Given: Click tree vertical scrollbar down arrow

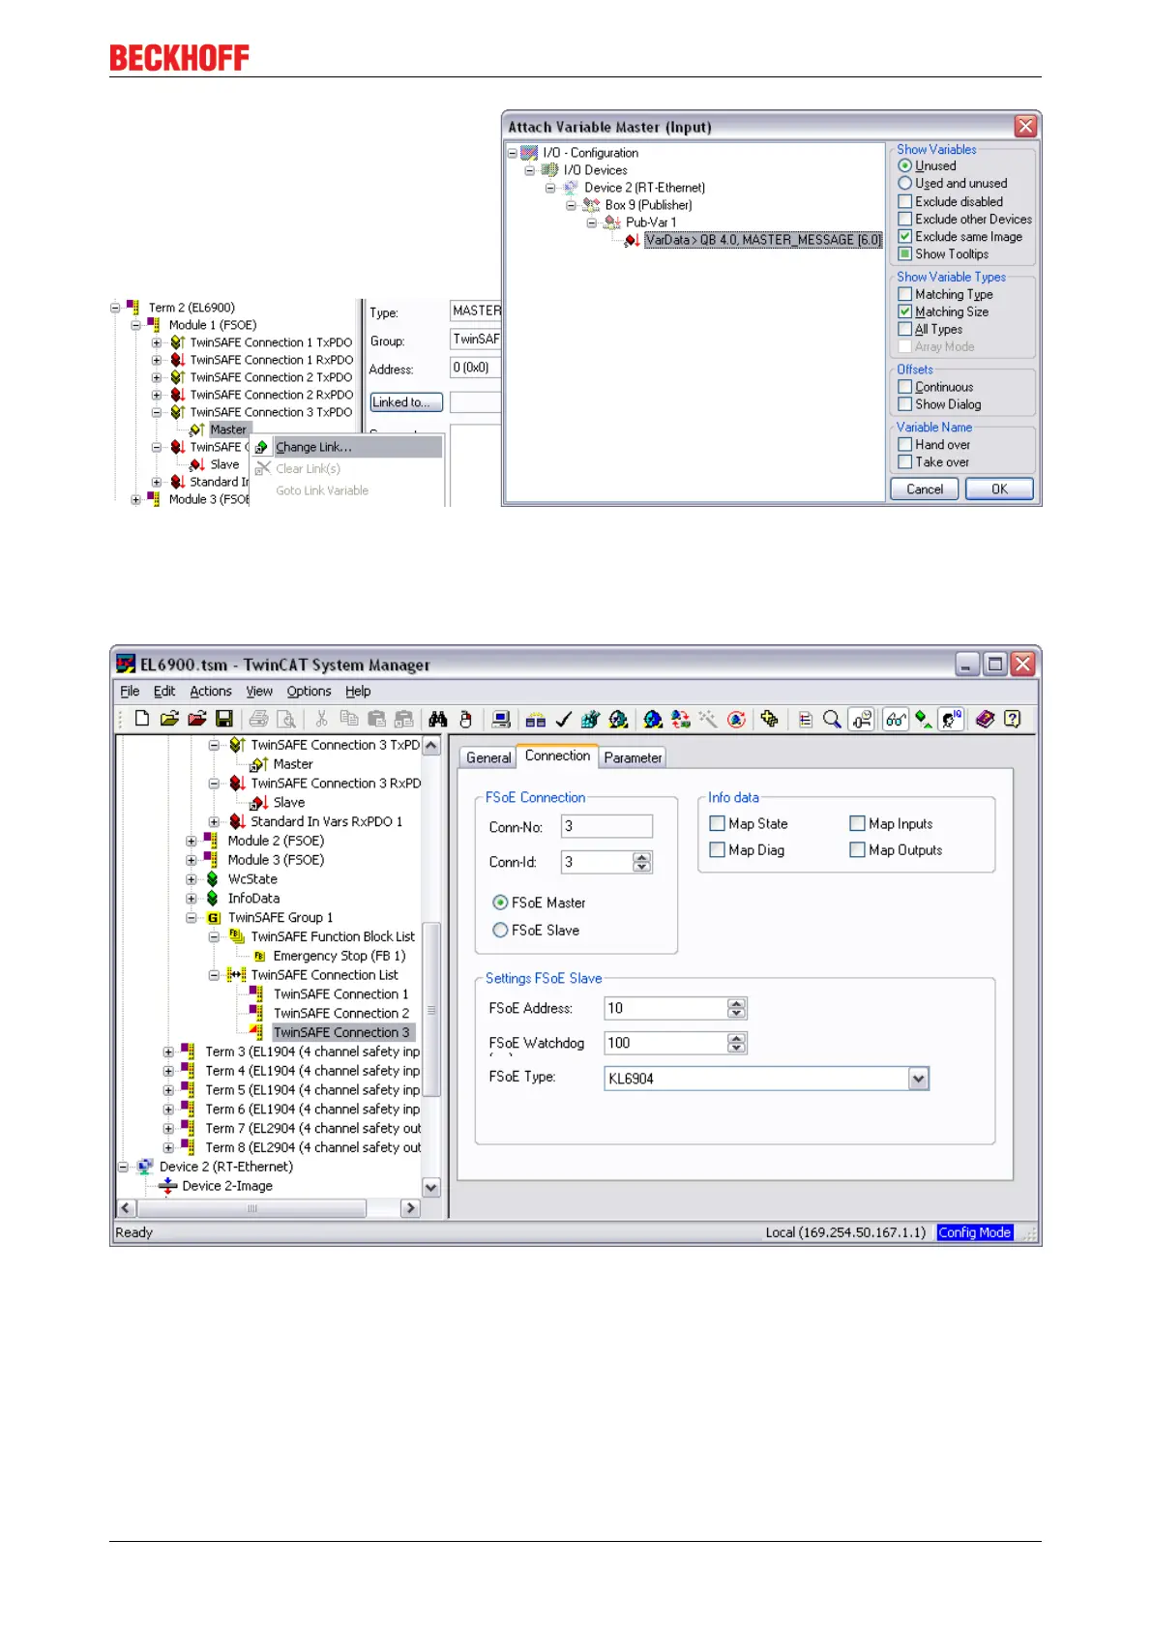Looking at the screenshot, I should (431, 1187).
